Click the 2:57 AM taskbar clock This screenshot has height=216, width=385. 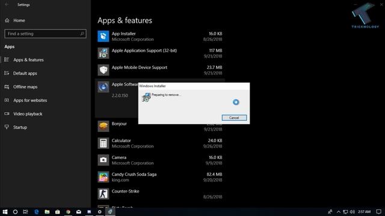point(364,212)
